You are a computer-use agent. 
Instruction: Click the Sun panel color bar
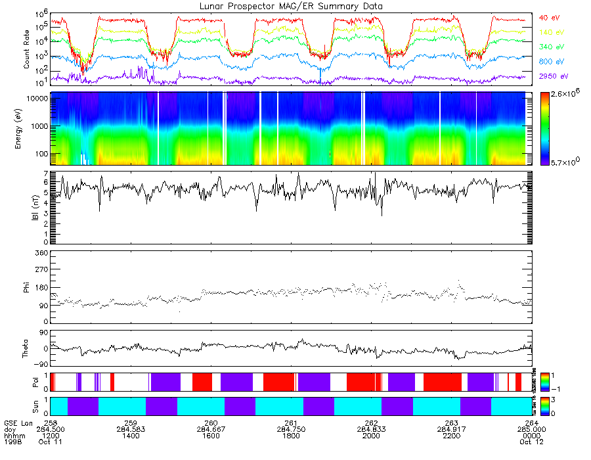pyautogui.click(x=544, y=406)
